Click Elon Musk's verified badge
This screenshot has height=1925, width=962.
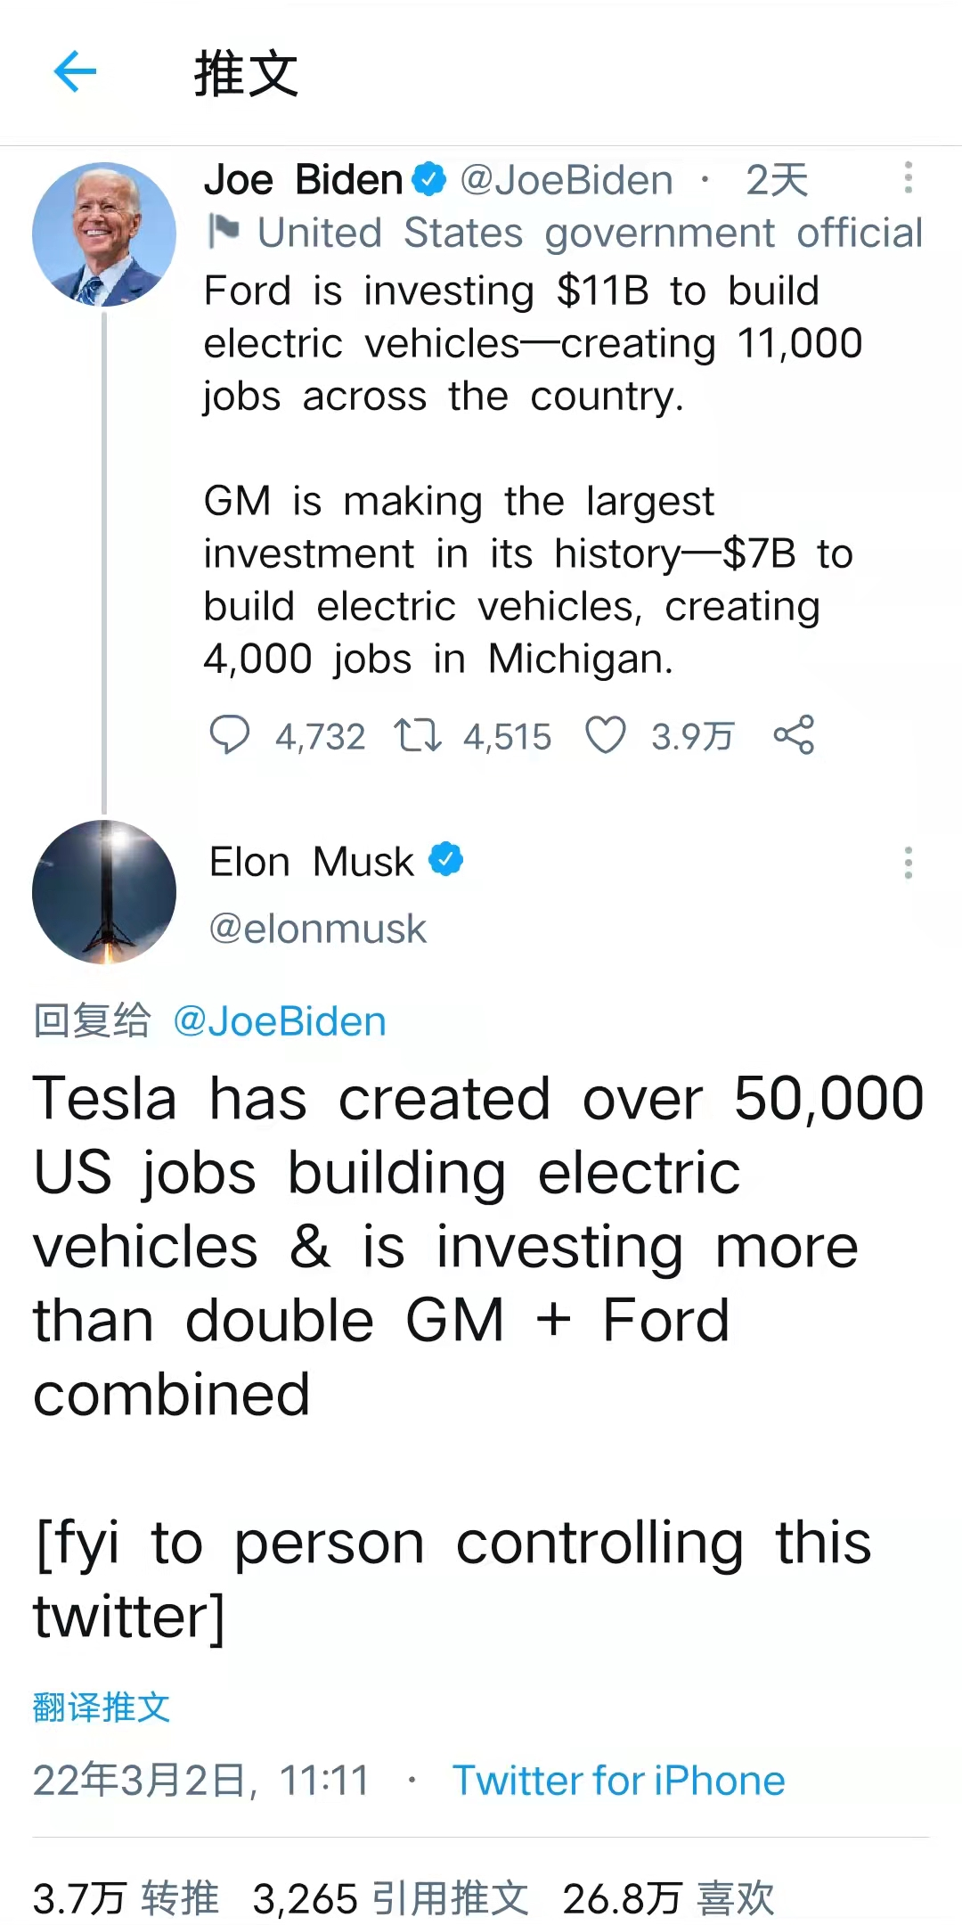click(x=446, y=860)
